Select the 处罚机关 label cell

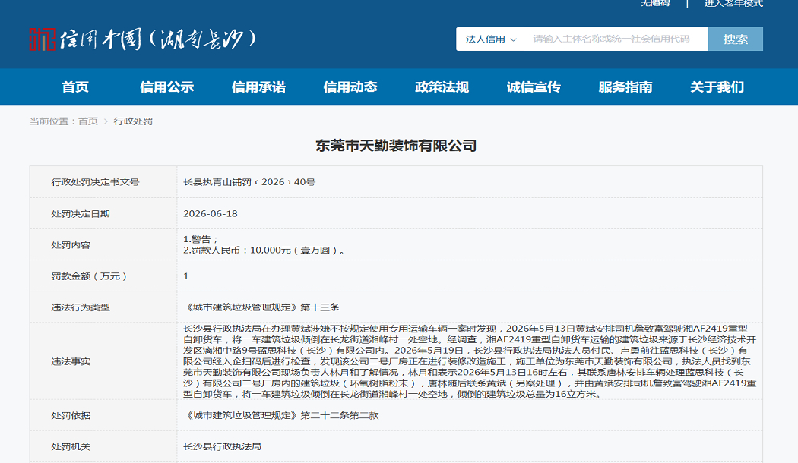tap(103, 446)
